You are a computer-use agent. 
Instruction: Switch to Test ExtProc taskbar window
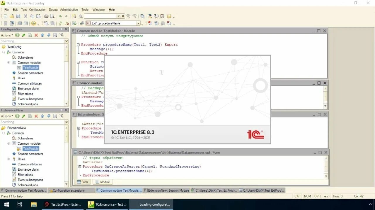[63, 204]
